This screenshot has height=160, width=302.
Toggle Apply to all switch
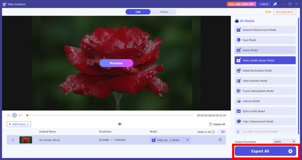222,132
